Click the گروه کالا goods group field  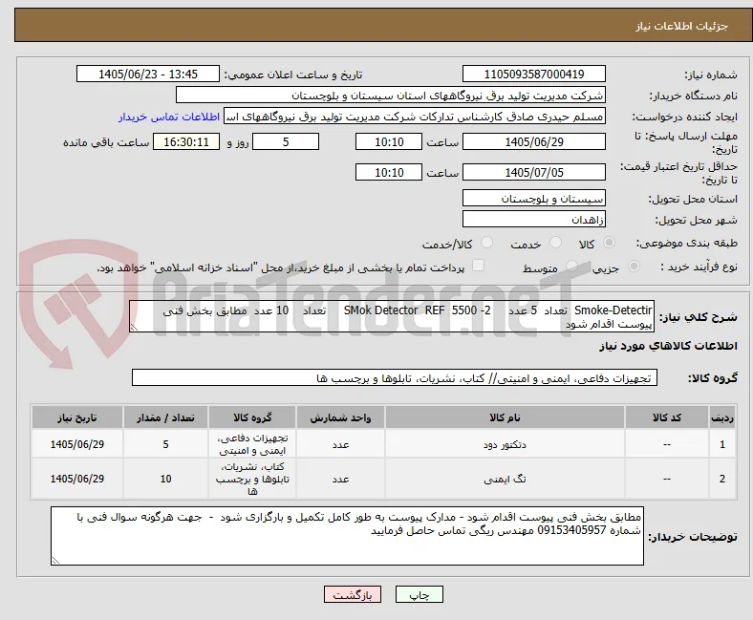[395, 378]
